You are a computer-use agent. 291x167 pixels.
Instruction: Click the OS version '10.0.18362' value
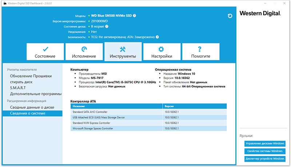pyautogui.click(x=182, y=78)
